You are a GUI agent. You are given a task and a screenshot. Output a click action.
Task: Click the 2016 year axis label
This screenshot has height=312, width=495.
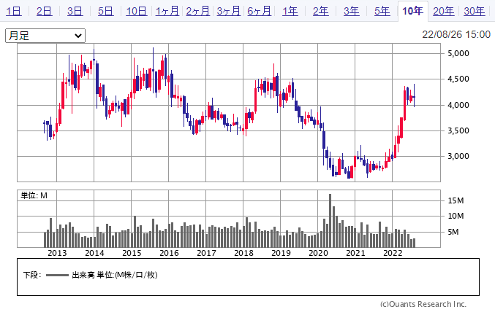click(x=169, y=253)
